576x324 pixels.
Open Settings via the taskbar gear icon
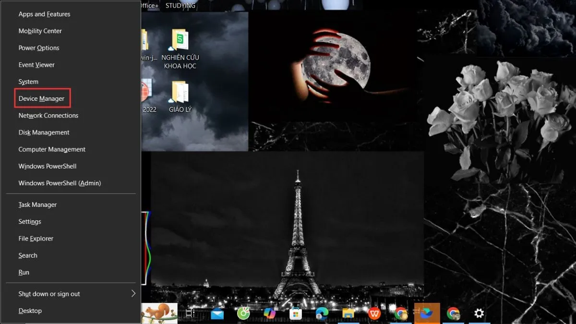tap(479, 313)
